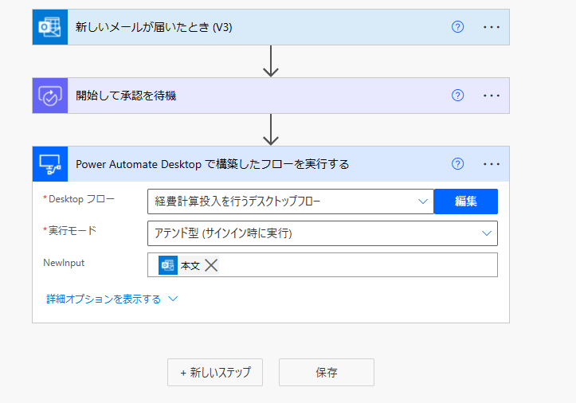The image size is (576, 403).
Task: Click + 新しいステップ button
Action: (215, 373)
